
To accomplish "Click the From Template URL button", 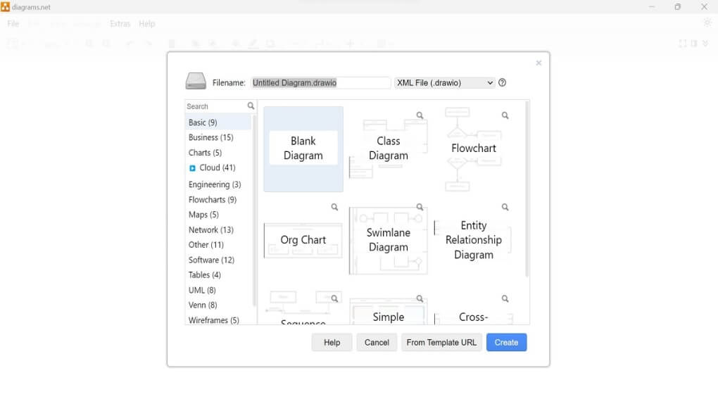I will point(441,342).
